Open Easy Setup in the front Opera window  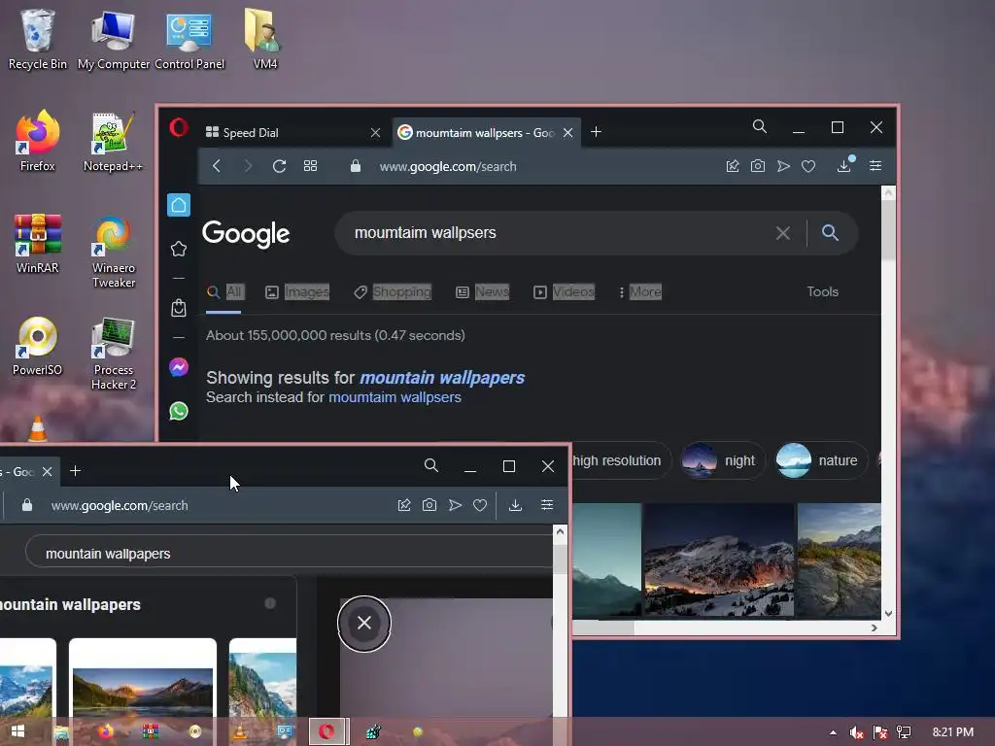tap(547, 505)
